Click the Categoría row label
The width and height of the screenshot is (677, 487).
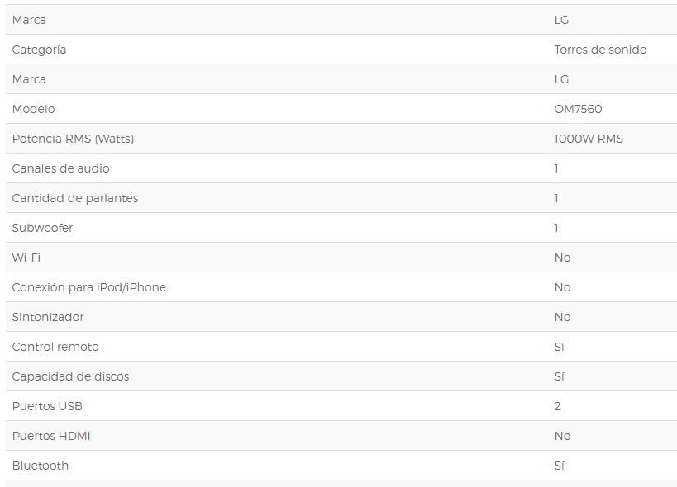[x=39, y=50]
